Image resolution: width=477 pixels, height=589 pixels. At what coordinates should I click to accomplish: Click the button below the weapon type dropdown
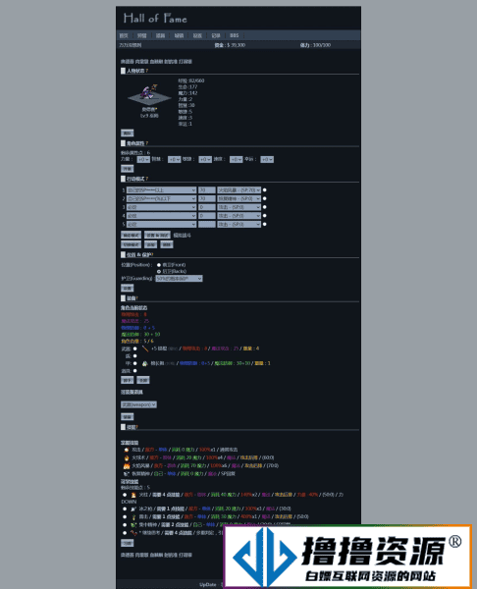click(x=128, y=417)
